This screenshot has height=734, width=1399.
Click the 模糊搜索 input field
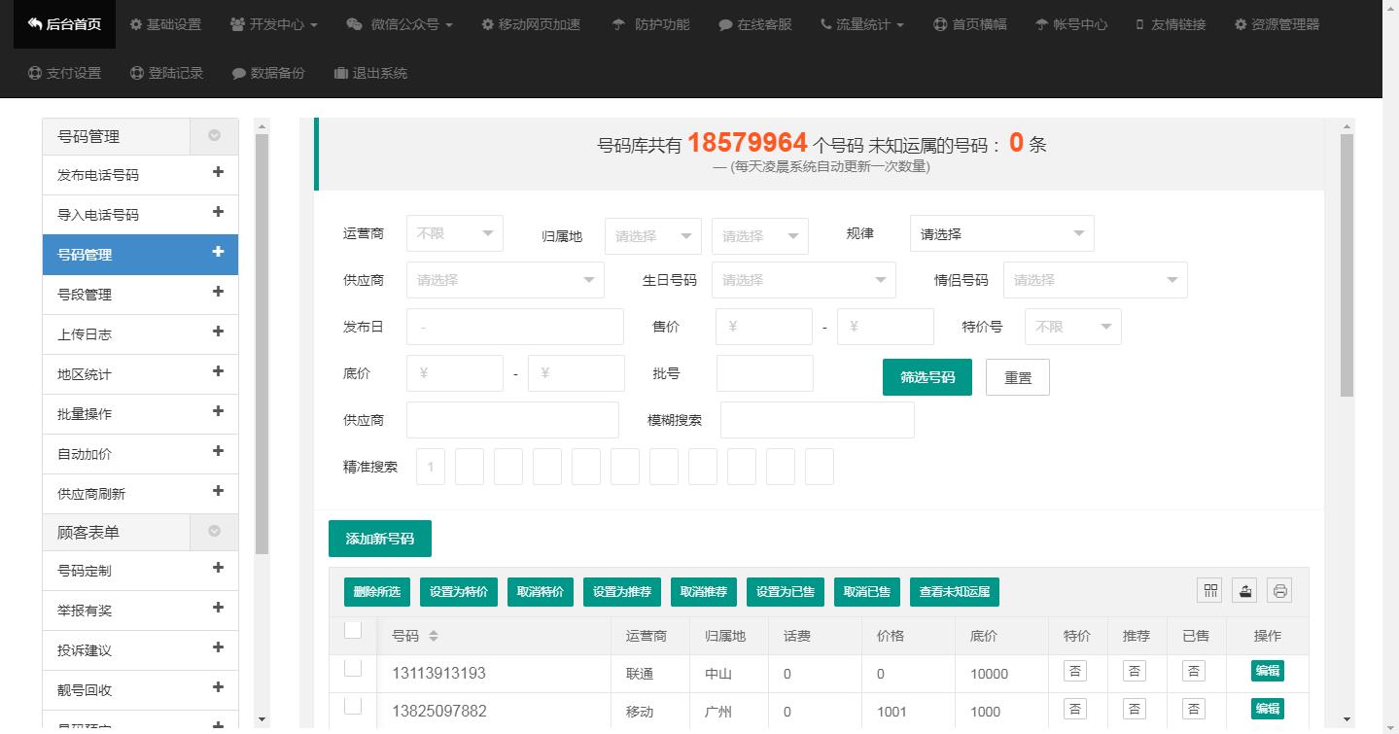pyautogui.click(x=818, y=420)
